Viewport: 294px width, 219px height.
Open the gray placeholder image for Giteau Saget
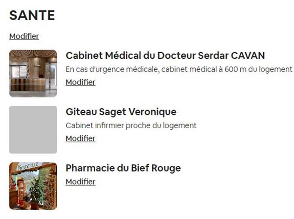tap(33, 129)
